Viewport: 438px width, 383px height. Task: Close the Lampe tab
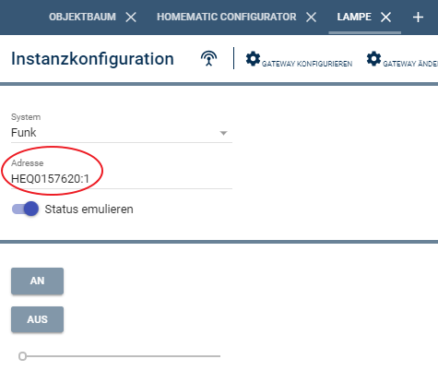(385, 18)
